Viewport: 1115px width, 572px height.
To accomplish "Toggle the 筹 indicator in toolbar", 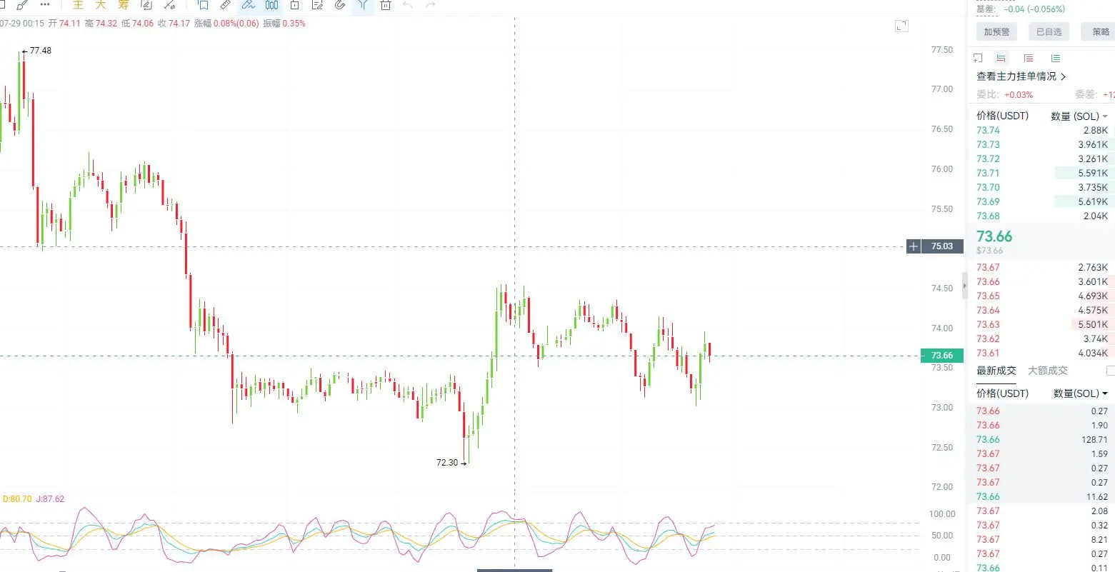I will point(124,5).
